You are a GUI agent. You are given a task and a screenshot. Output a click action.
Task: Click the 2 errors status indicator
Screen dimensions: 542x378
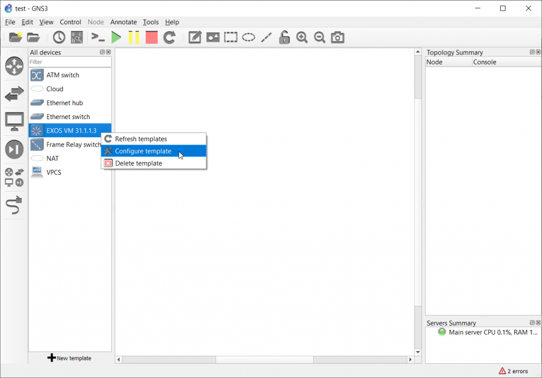click(x=513, y=371)
